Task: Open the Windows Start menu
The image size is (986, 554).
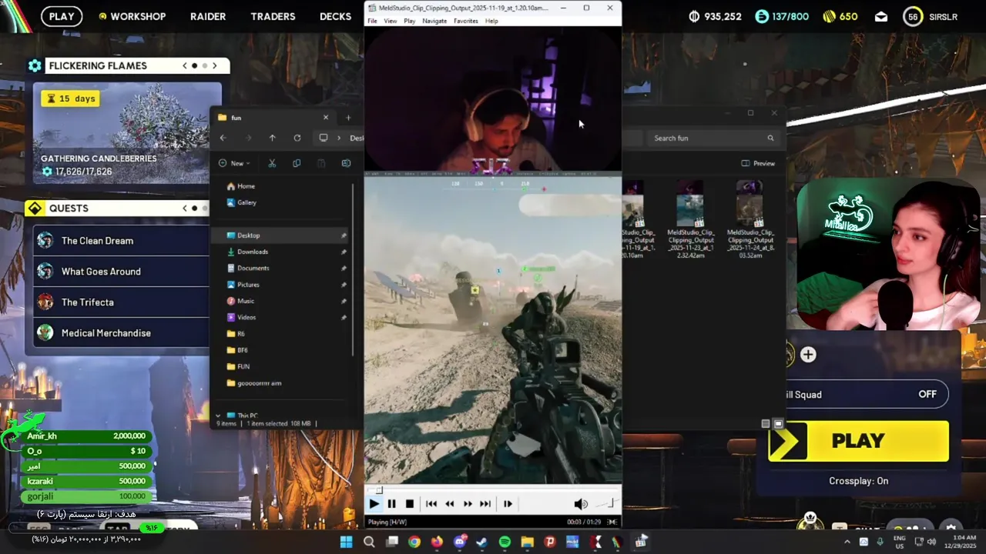Action: (x=347, y=542)
